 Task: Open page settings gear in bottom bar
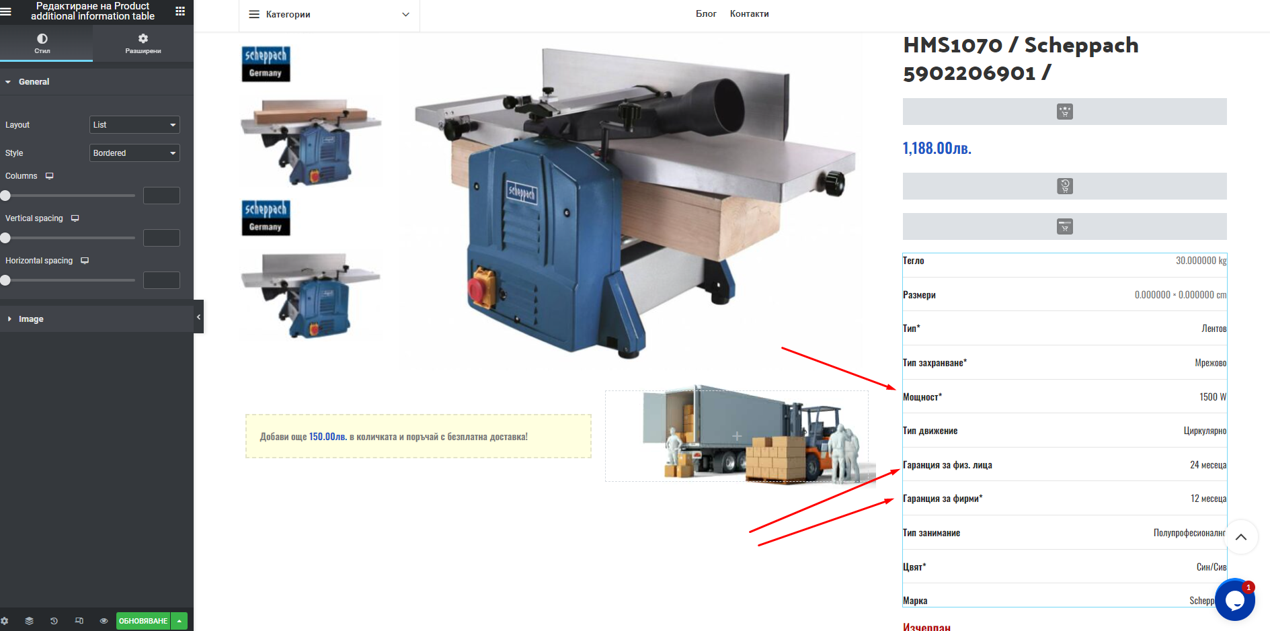5,621
